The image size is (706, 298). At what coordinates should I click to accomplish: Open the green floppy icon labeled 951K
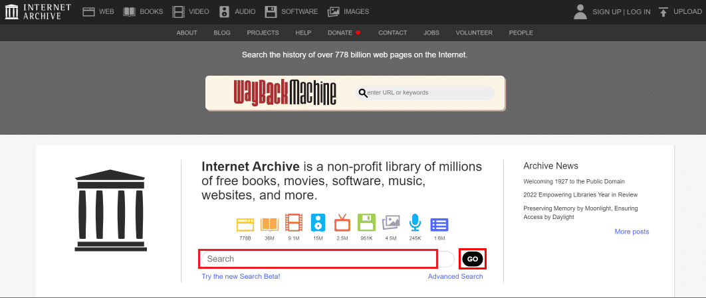[x=366, y=224]
